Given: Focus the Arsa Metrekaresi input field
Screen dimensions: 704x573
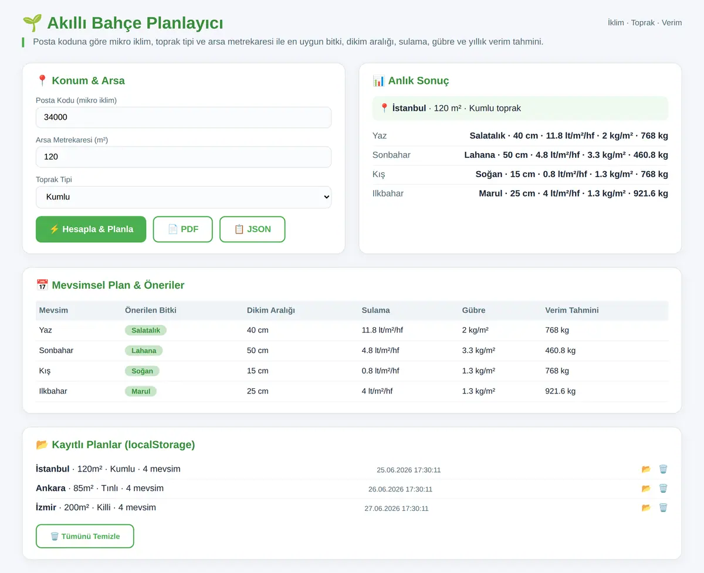Looking at the screenshot, I should (x=184, y=157).
